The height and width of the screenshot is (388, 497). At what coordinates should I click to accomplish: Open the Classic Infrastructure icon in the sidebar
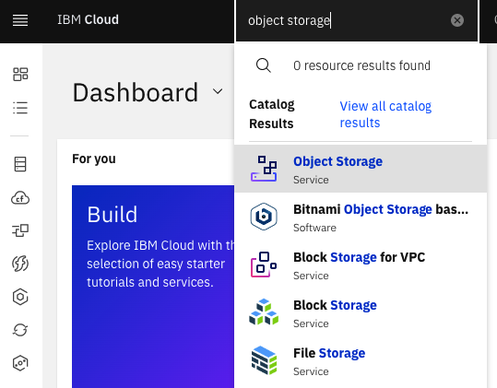20,164
